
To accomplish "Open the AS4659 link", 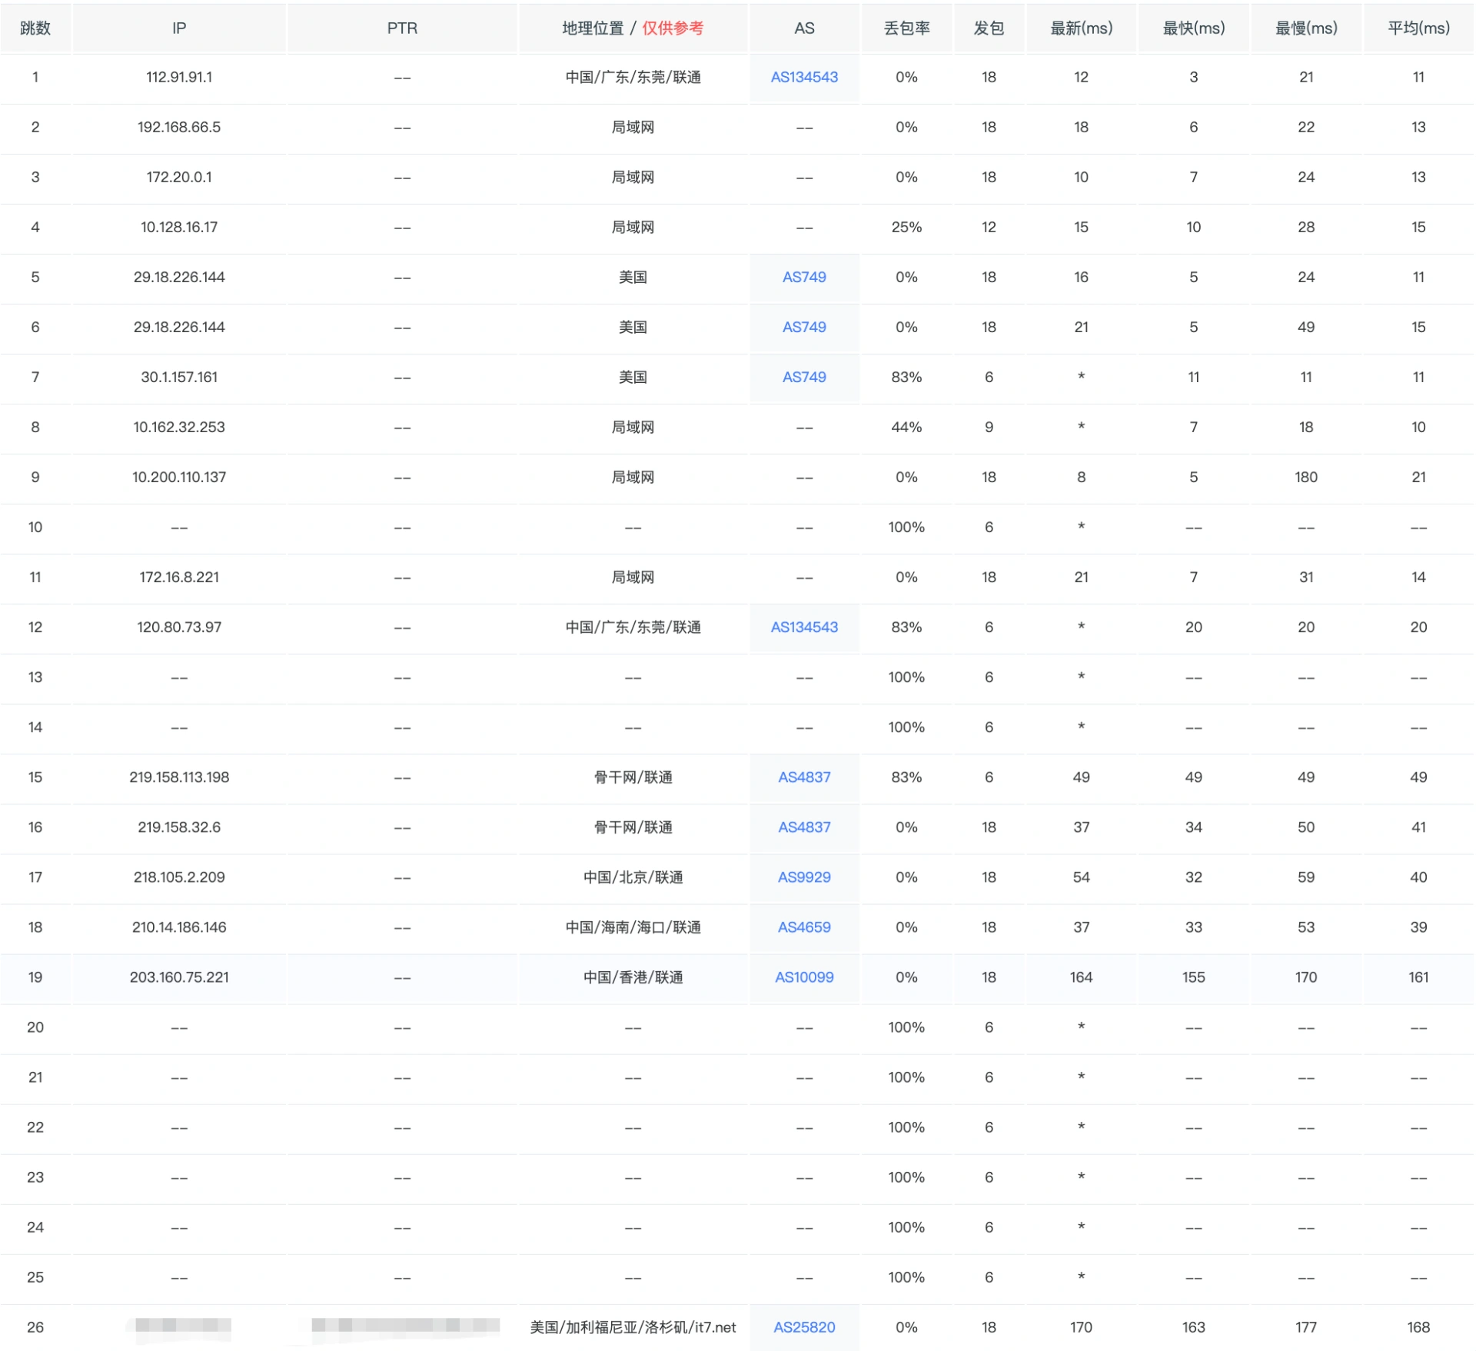I will tap(804, 927).
